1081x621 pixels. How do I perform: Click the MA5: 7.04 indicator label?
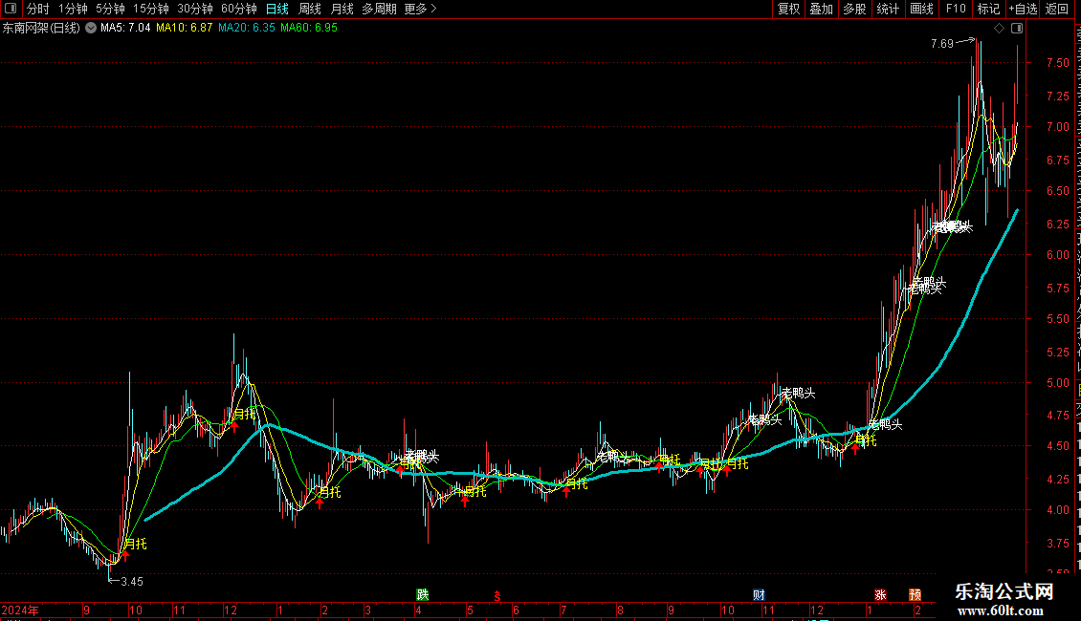pos(125,29)
